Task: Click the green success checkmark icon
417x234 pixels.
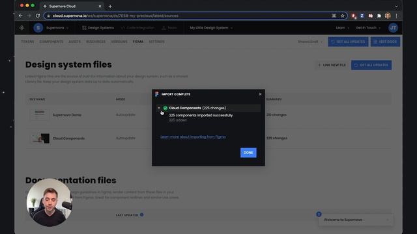Action: [x=165, y=108]
